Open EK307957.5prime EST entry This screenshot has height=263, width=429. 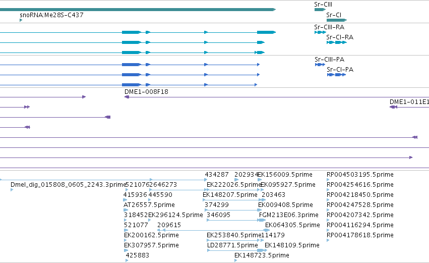[151, 245]
